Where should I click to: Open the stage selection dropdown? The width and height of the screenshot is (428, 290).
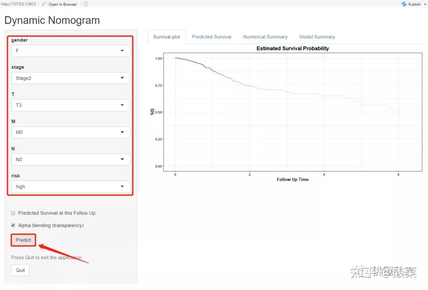(x=71, y=78)
